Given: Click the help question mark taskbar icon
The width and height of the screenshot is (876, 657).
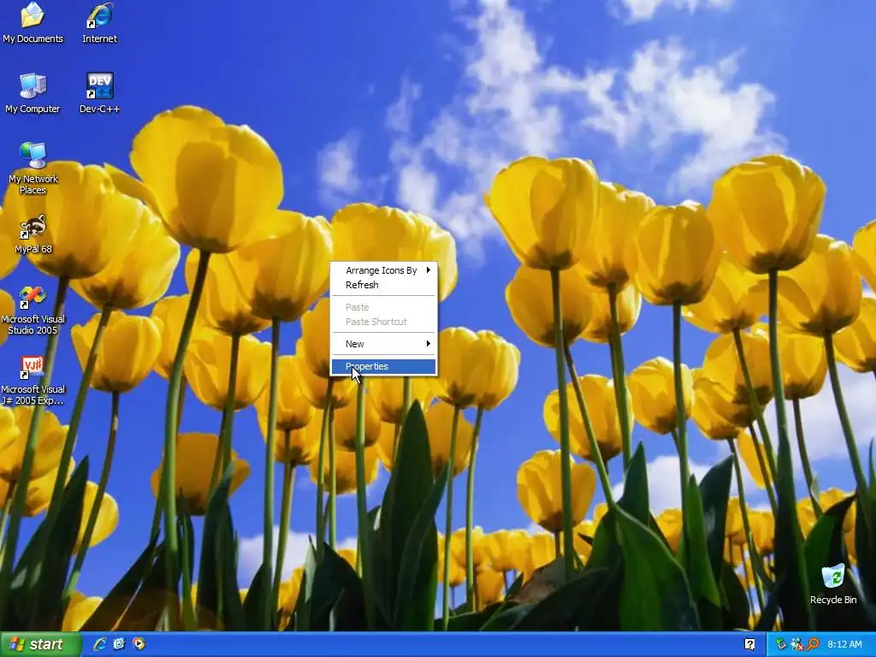Looking at the screenshot, I should (x=749, y=644).
